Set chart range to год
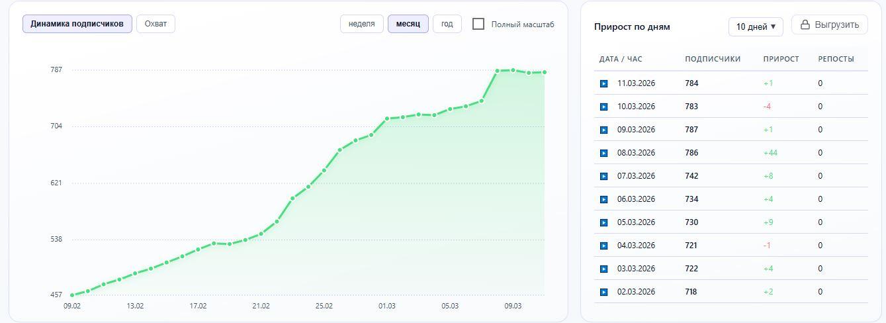Screen dimensions: 886x323 tap(447, 24)
